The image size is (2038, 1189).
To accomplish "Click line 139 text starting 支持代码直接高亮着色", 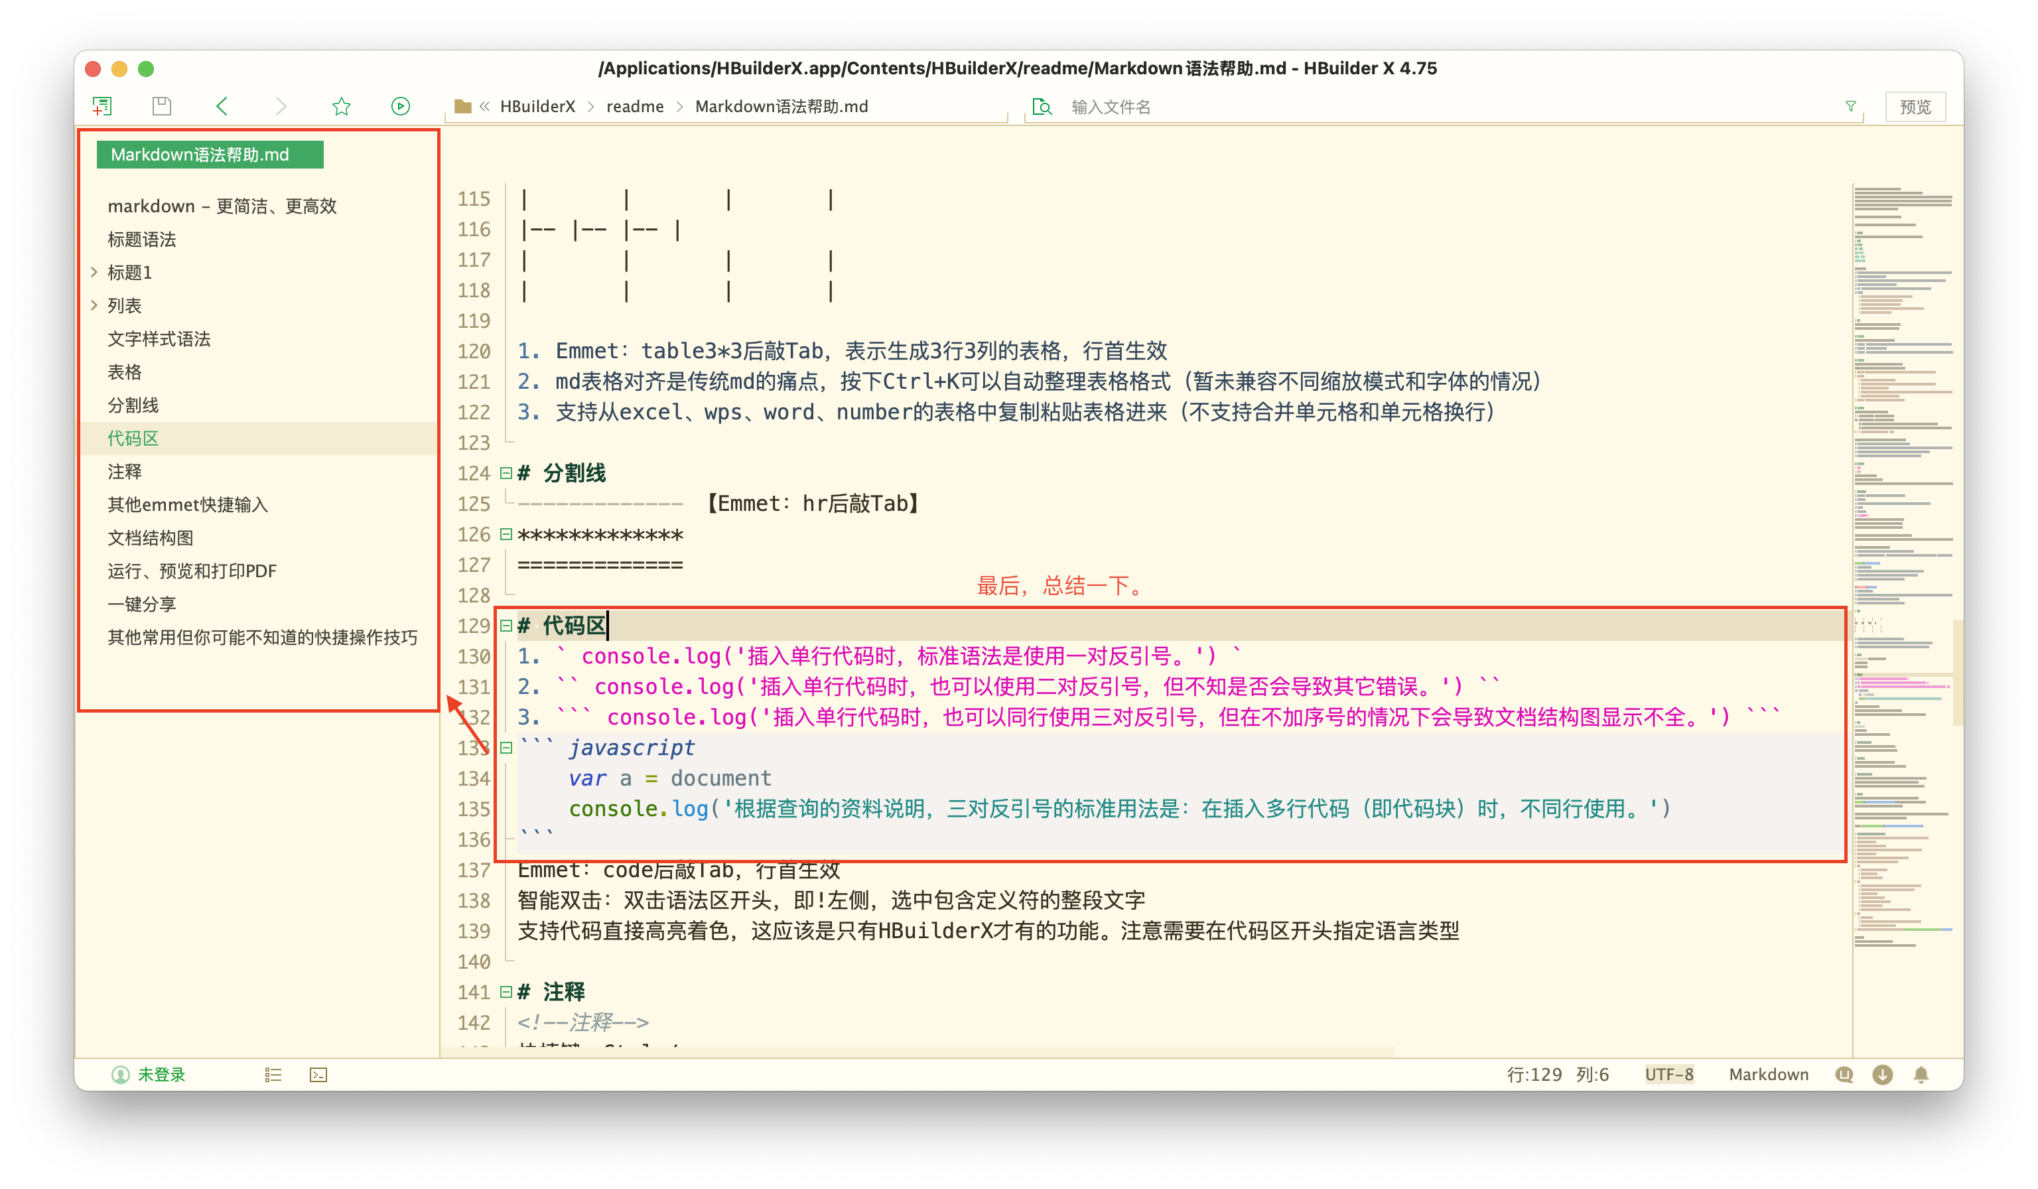I will [x=988, y=931].
